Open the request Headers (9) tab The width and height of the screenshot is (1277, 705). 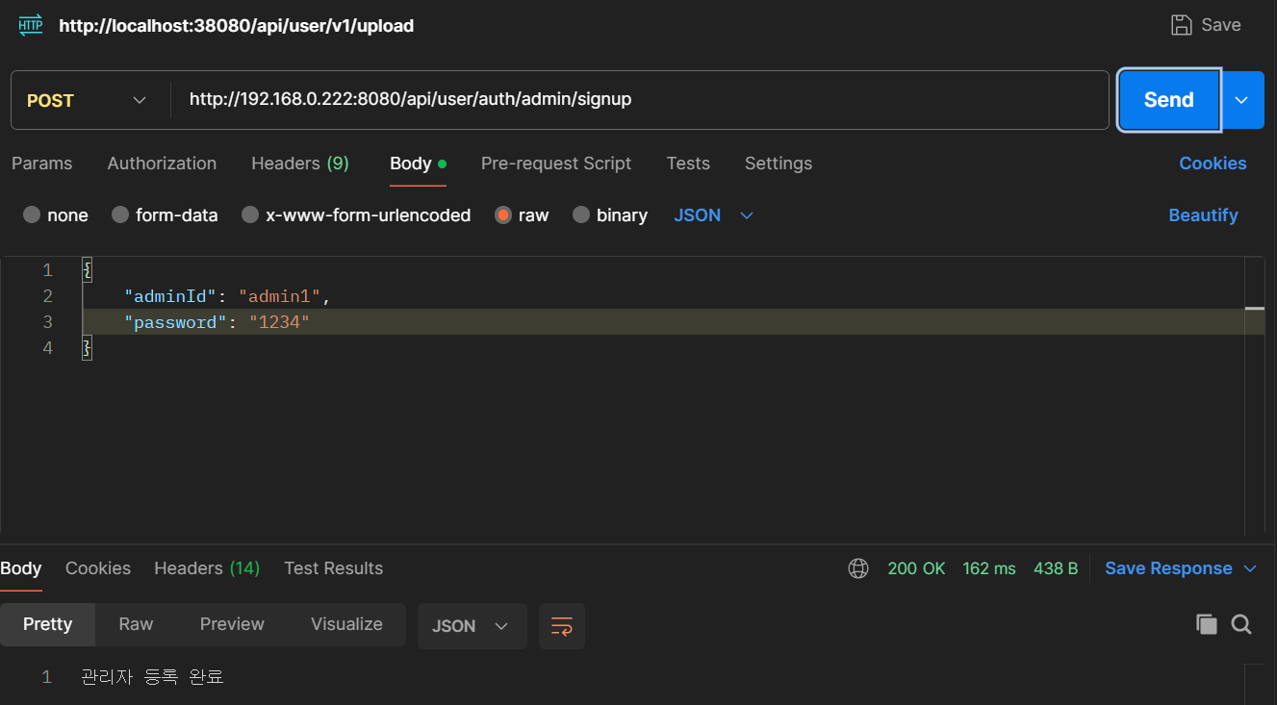(x=300, y=164)
